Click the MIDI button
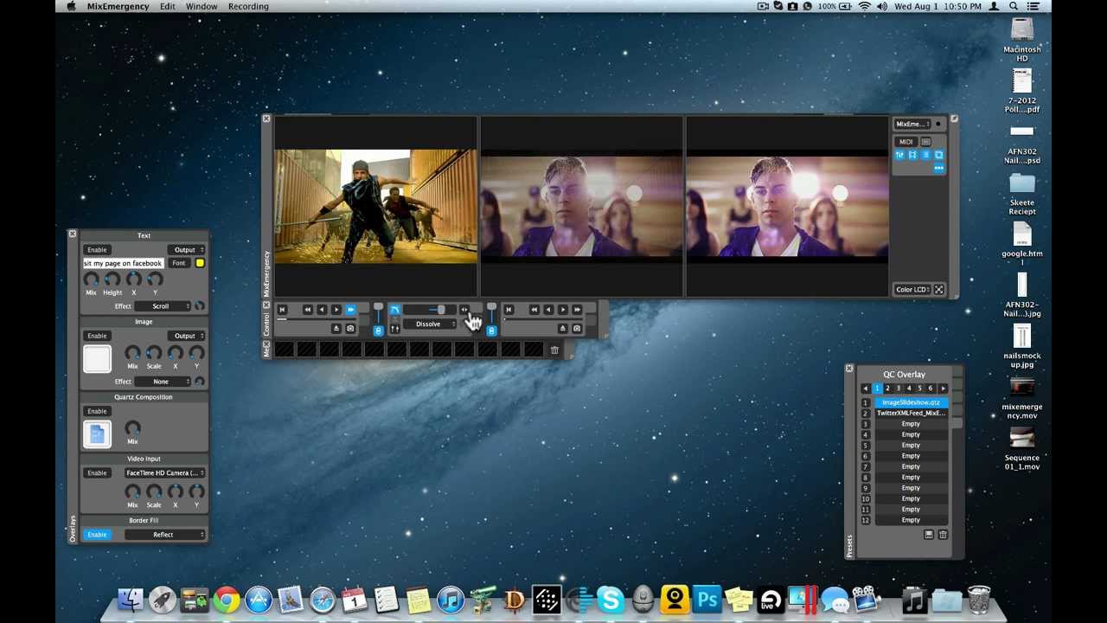 [x=906, y=142]
